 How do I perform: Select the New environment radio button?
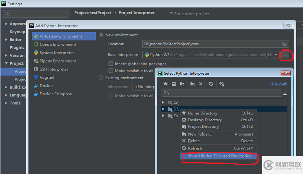[101, 35]
